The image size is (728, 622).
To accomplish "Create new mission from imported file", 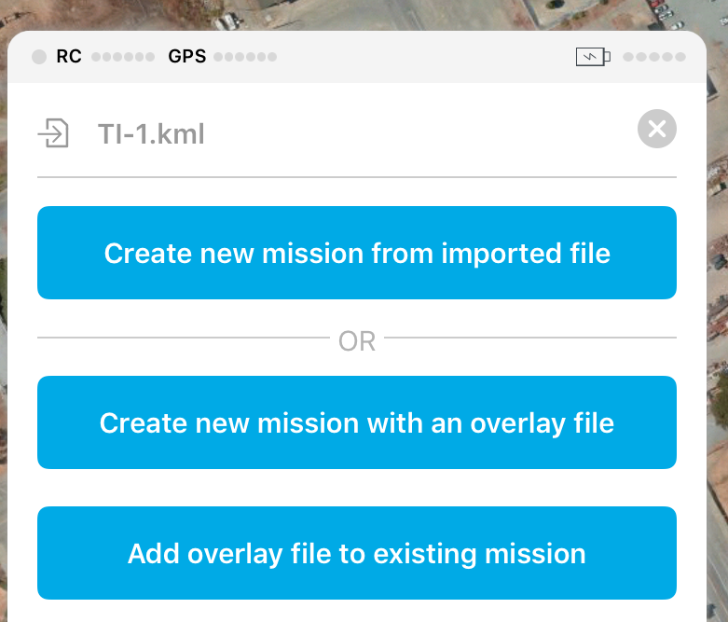I will (357, 253).
